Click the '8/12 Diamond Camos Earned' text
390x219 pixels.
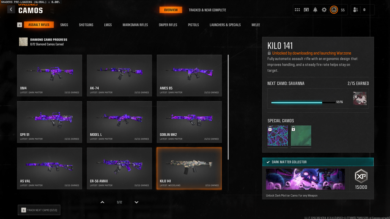[47, 44]
